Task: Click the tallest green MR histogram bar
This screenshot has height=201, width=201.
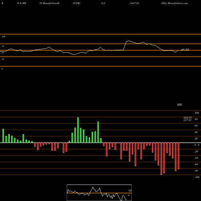Action: pos(78,130)
